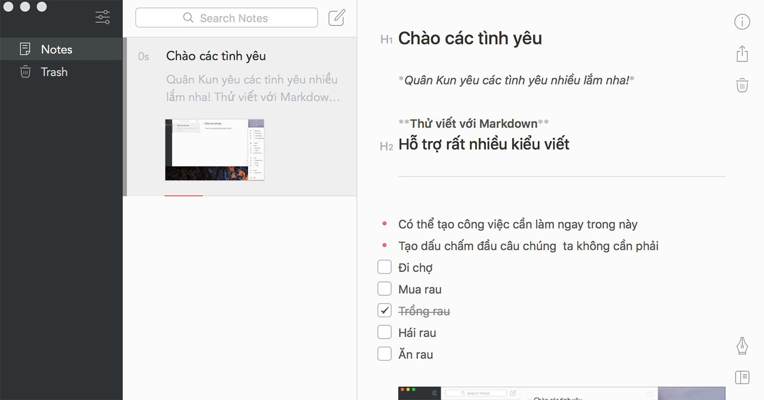Screen dimensions: 764x400
Task: Open the 'Chào các tình yêu' note
Action: (216, 56)
